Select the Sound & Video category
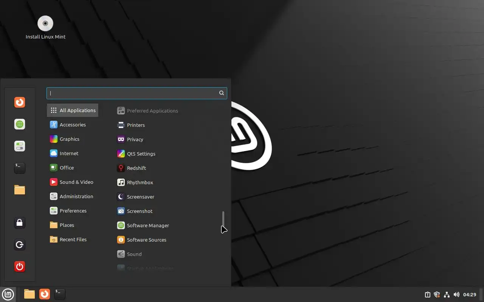This screenshot has width=484, height=302. point(73,182)
